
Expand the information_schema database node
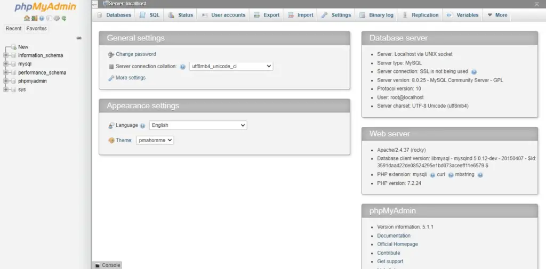coord(5,55)
